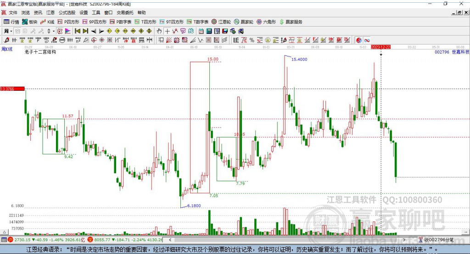Image resolution: width=470 pixels, height=254 pixels.
Task: Expand the volume panel up-triangle button
Action: click(x=4, y=232)
